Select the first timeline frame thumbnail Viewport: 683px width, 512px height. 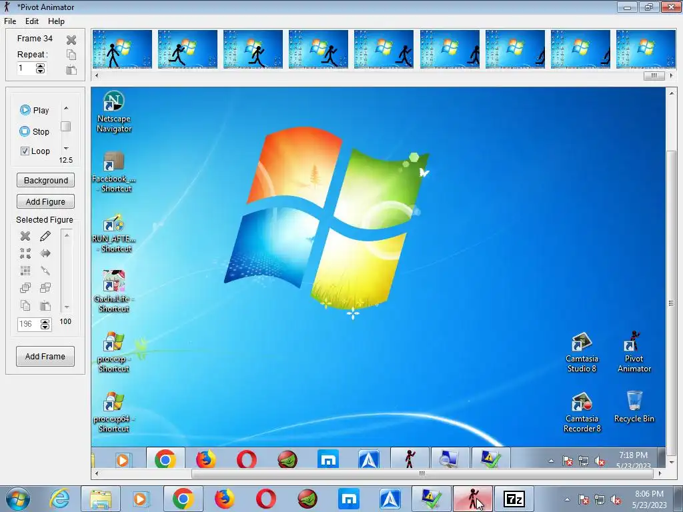click(x=123, y=49)
